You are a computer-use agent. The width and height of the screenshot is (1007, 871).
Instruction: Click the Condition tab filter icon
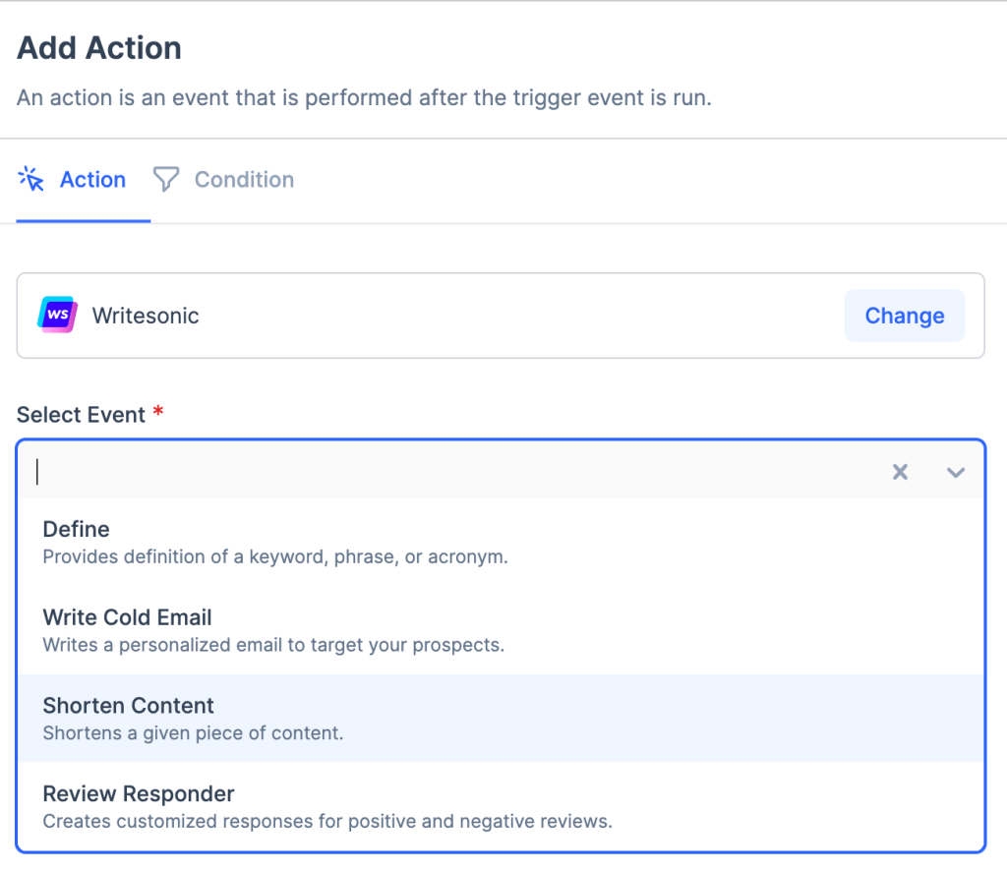click(x=166, y=179)
